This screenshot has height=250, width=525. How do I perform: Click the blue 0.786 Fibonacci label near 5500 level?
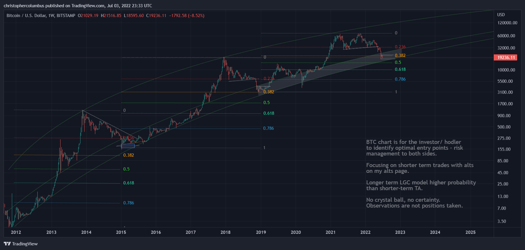coord(400,79)
